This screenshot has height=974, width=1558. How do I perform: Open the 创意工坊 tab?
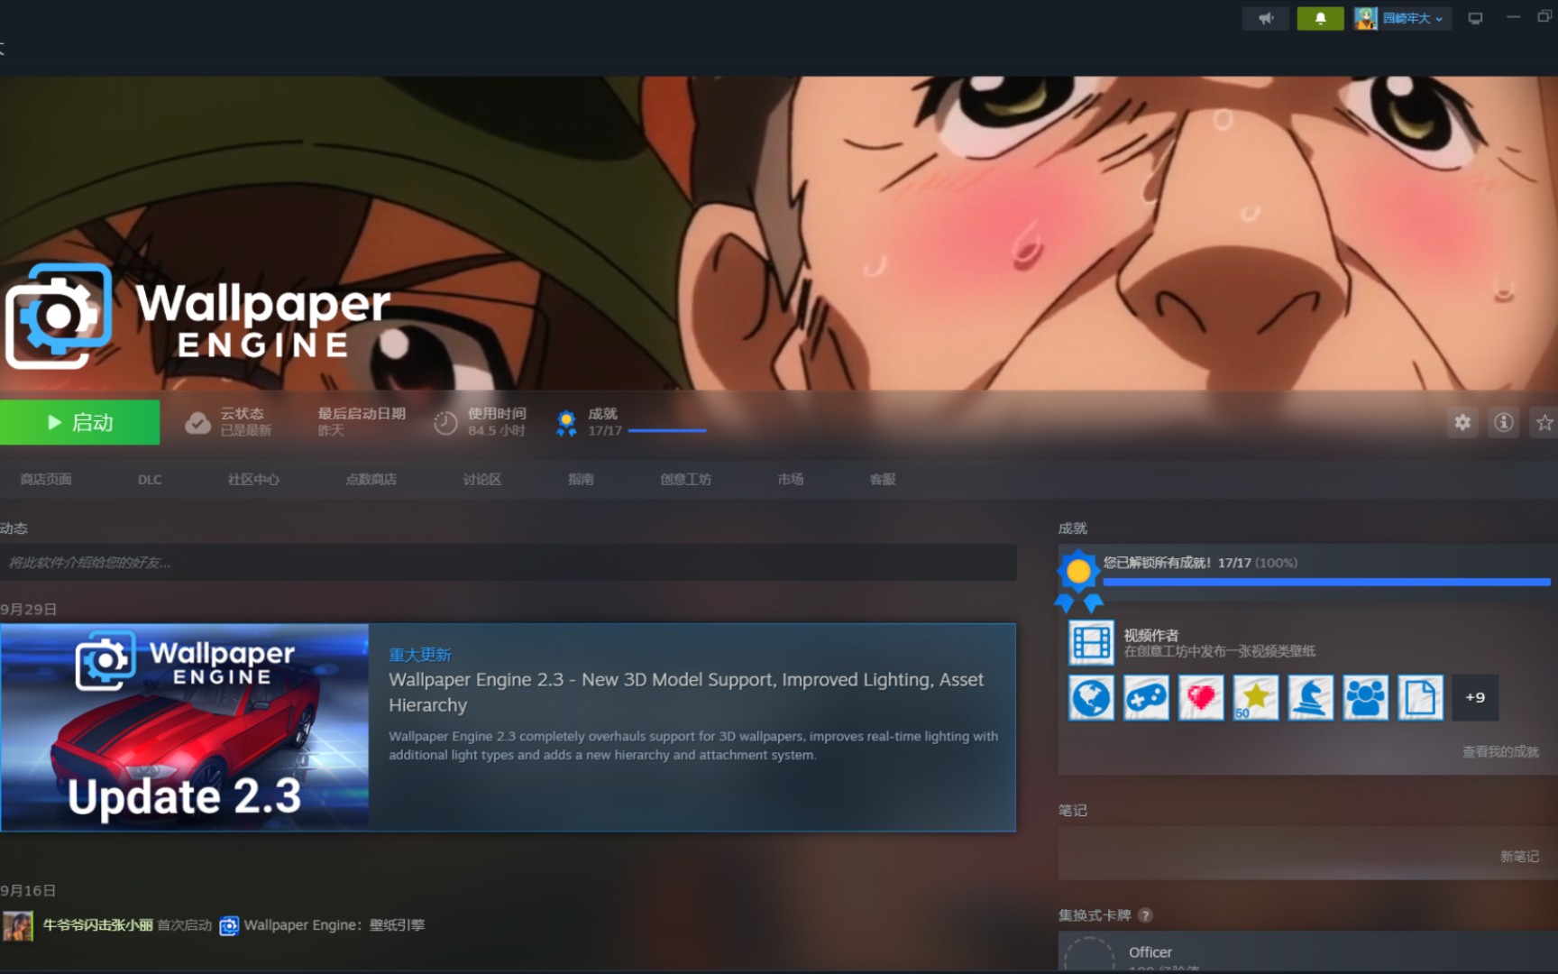(685, 479)
